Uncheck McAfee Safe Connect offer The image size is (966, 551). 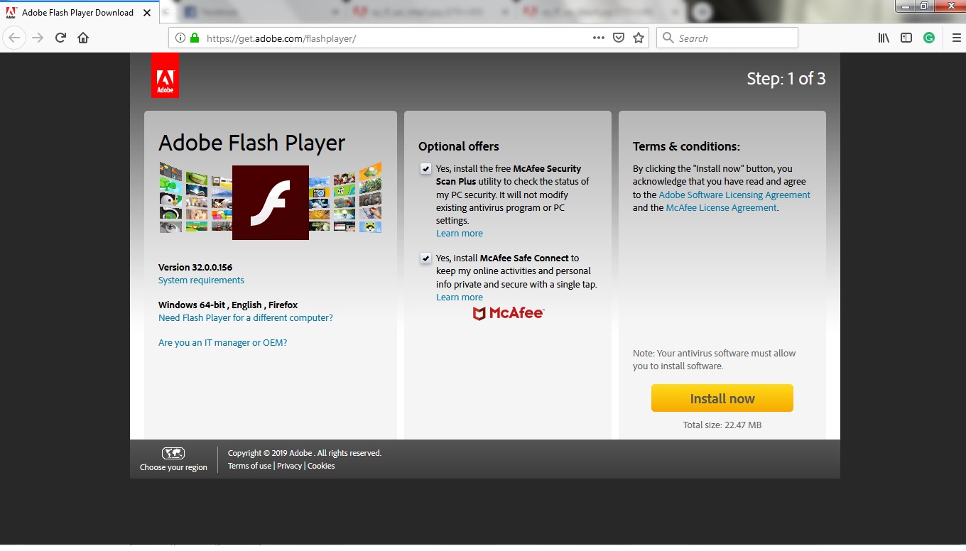point(425,258)
